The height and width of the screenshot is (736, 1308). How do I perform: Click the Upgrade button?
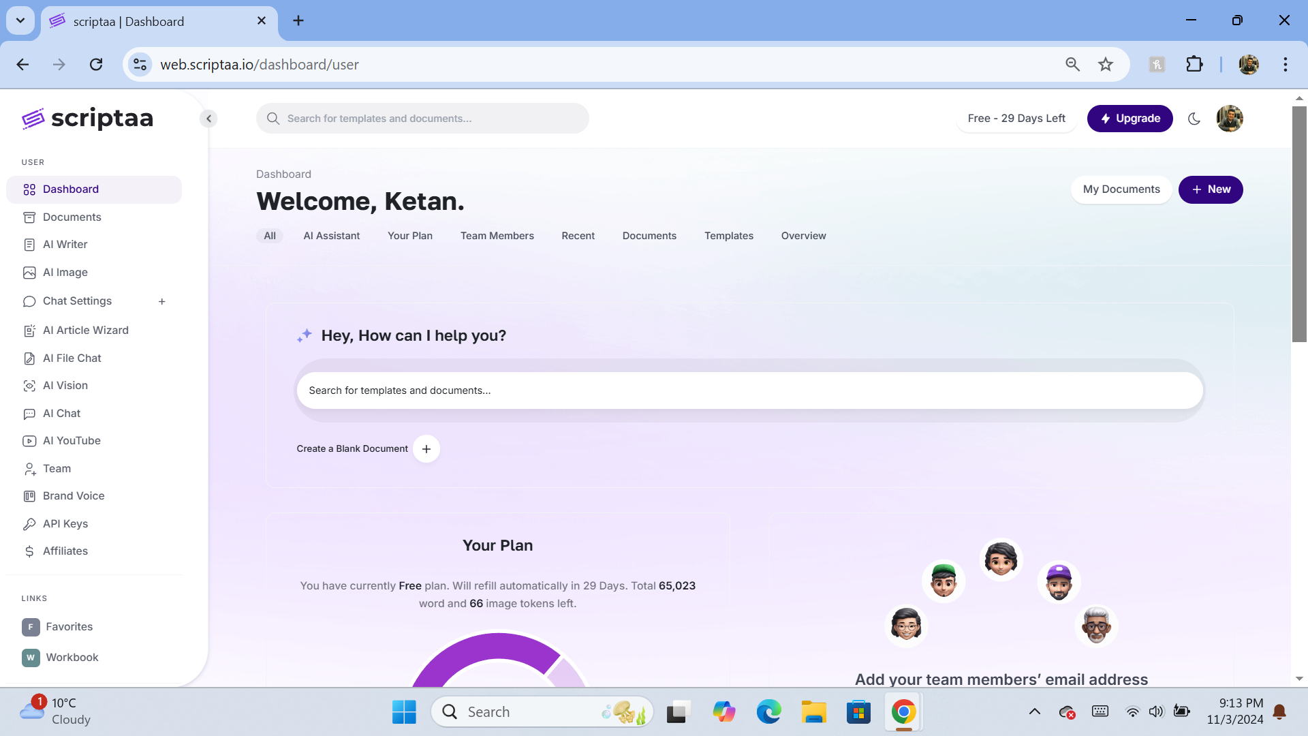pyautogui.click(x=1130, y=119)
